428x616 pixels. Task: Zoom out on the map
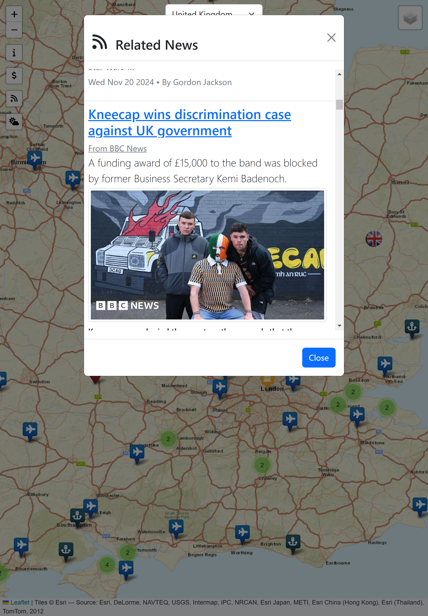click(x=14, y=30)
